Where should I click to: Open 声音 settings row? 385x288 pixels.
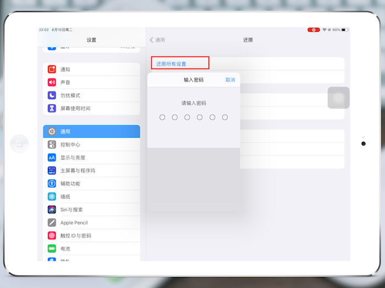coord(91,82)
